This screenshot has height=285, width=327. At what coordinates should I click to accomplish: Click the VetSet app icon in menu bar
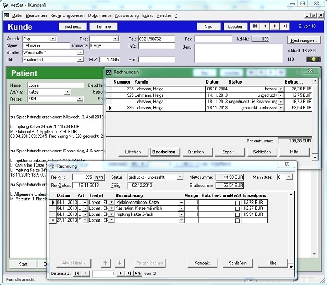coord(7,15)
